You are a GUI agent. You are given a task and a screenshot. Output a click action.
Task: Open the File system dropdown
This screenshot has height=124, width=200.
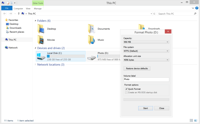tap(146, 51)
